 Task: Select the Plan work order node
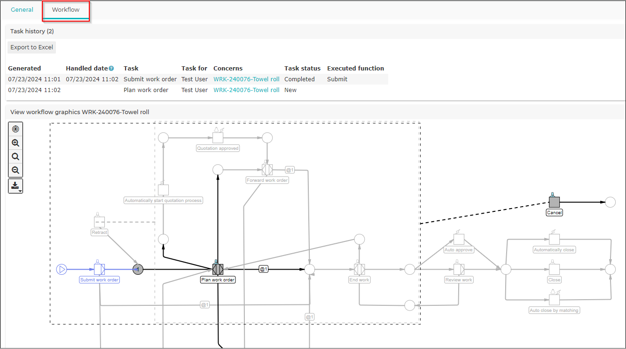pos(218,269)
